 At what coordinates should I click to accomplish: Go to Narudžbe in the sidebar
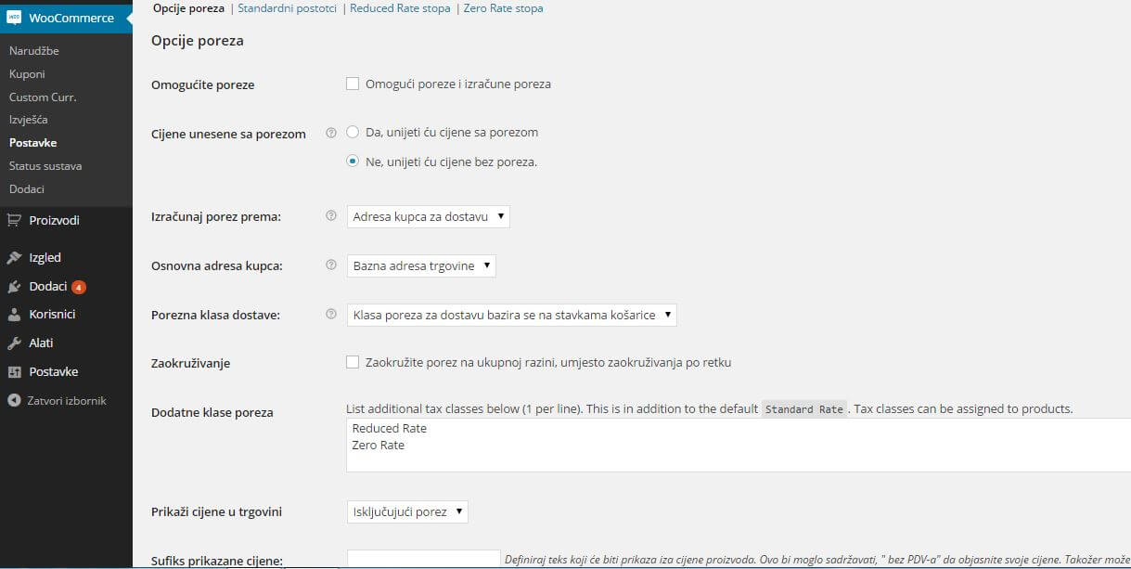[x=34, y=51]
